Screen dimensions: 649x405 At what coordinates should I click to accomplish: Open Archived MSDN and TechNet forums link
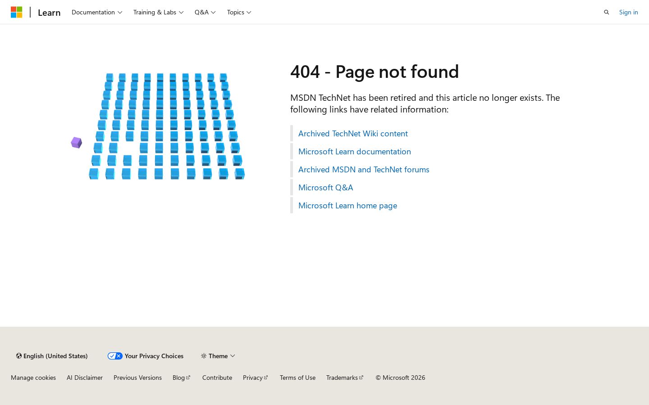click(364, 169)
